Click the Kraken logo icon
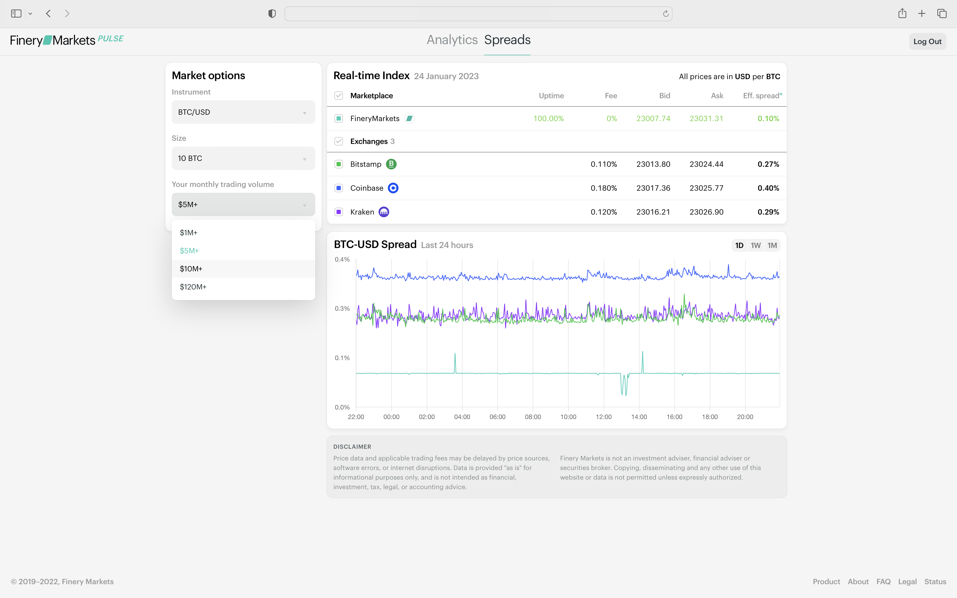This screenshot has height=598, width=957. (384, 212)
